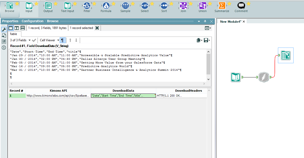Click the DownloadHeaders column header
The height and width of the screenshot is (158, 304).
[x=189, y=91]
